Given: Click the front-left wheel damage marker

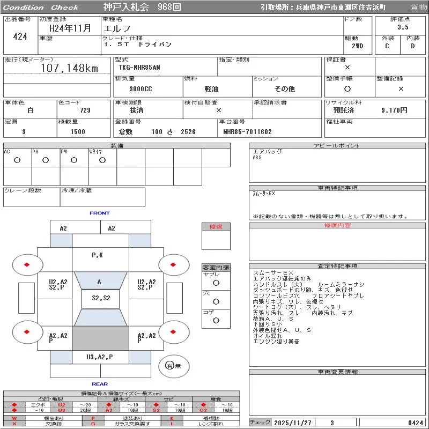Looking at the screenshot, I should [26, 264].
